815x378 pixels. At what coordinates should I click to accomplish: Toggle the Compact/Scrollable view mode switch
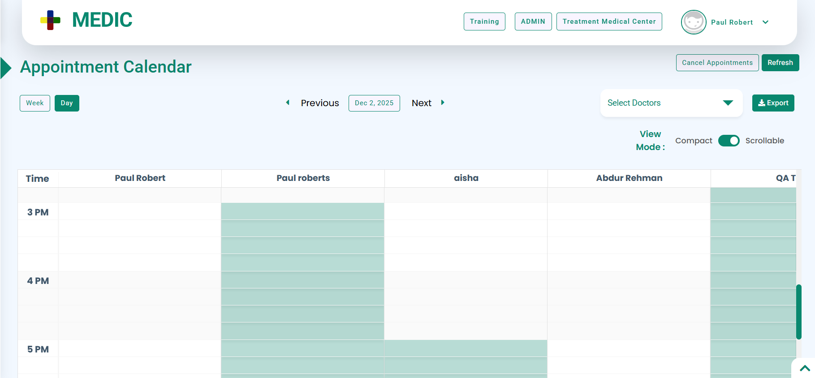pyautogui.click(x=729, y=141)
